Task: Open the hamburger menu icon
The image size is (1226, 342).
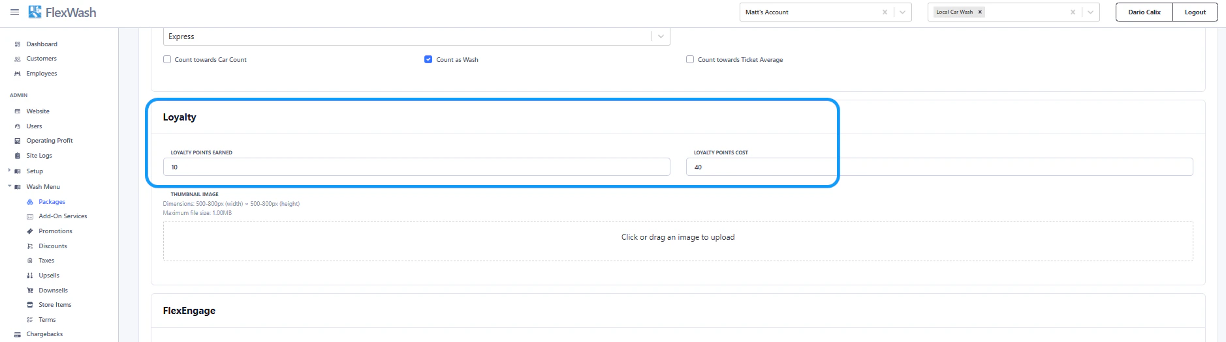Action: (x=14, y=12)
